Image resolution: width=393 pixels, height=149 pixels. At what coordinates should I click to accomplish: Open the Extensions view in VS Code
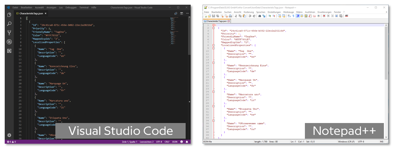tap(9, 51)
